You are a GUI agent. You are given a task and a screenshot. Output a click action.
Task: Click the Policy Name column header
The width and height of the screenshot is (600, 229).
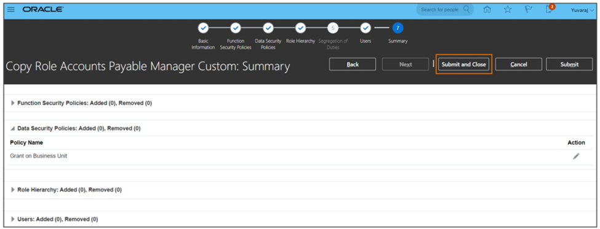(x=26, y=143)
